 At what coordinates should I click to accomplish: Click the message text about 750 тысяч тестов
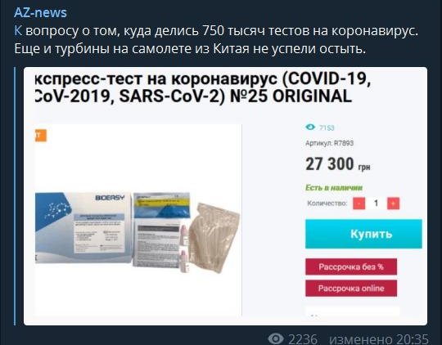pyautogui.click(x=216, y=40)
